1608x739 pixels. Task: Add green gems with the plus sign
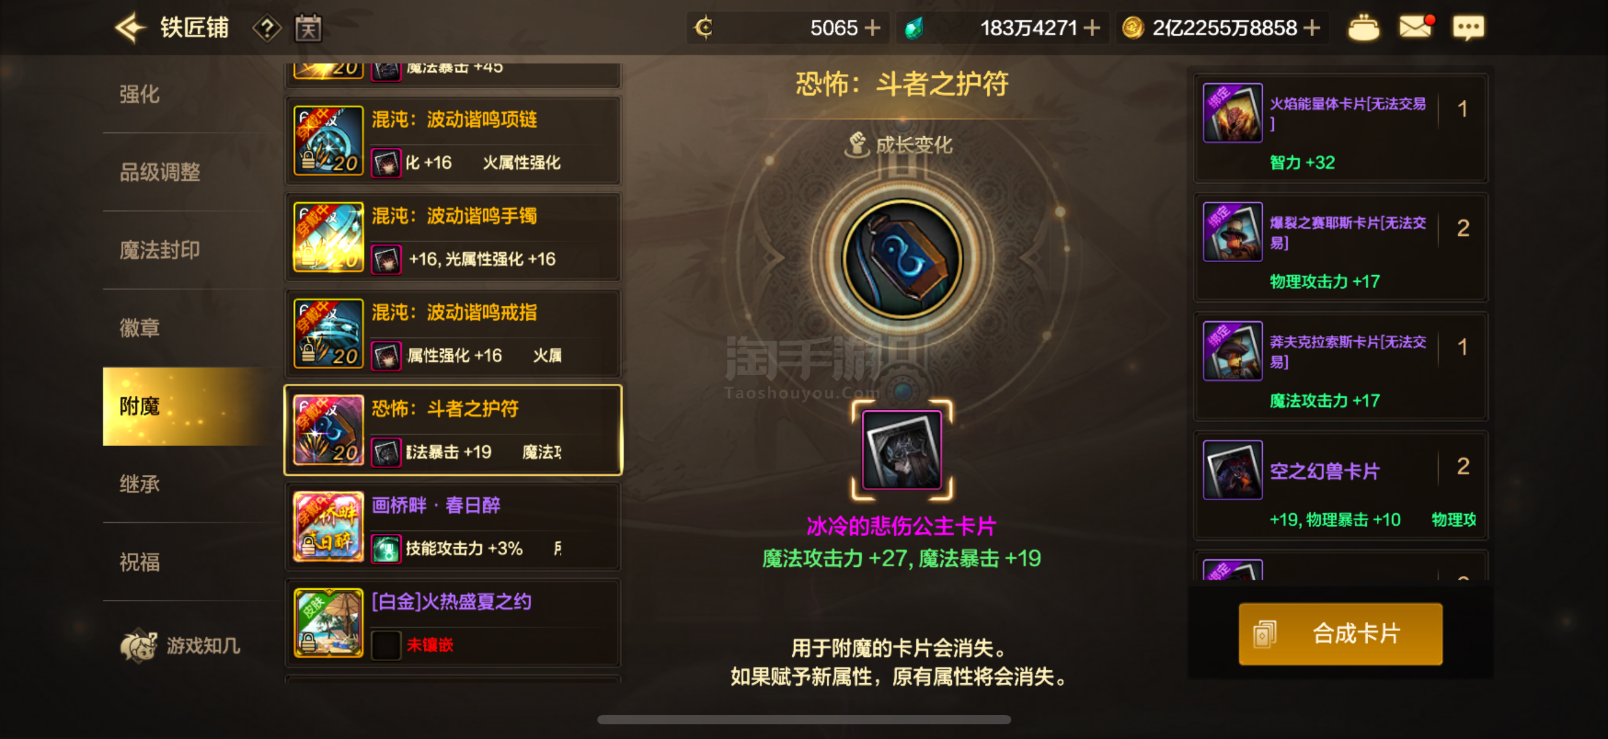pyautogui.click(x=1092, y=28)
